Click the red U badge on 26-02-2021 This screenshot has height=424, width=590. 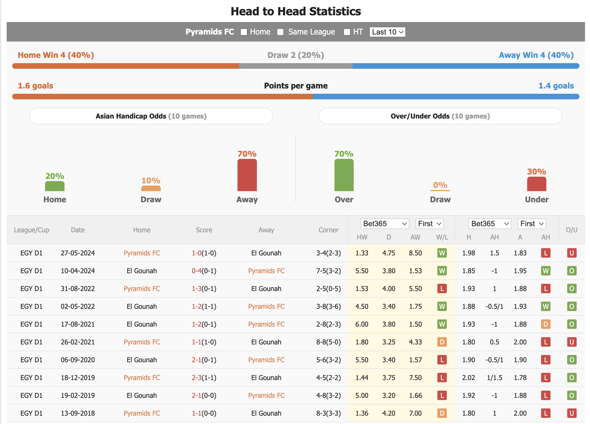(x=572, y=342)
